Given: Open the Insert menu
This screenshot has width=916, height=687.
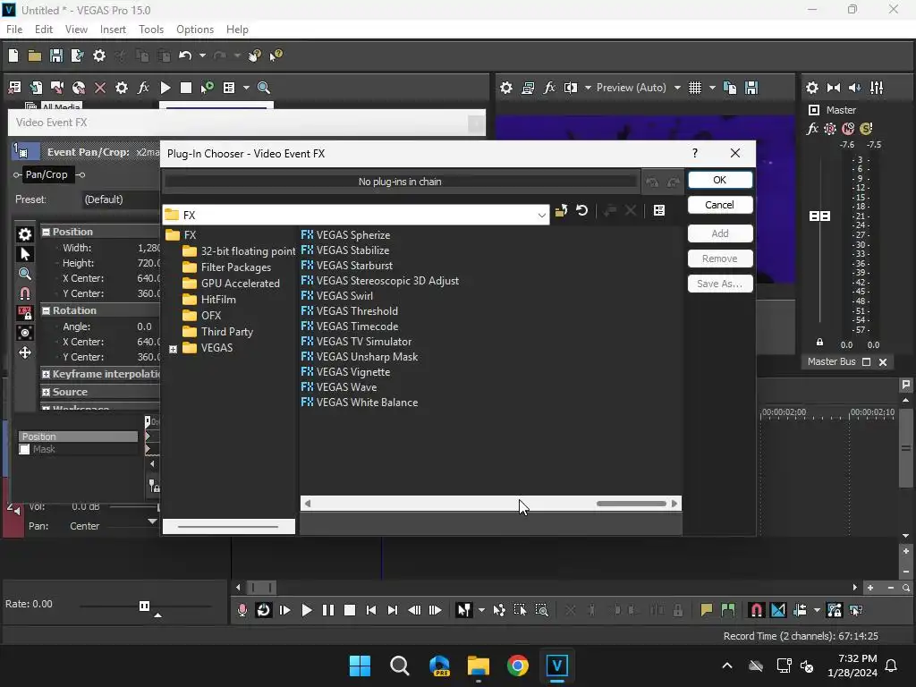Looking at the screenshot, I should [x=113, y=30].
